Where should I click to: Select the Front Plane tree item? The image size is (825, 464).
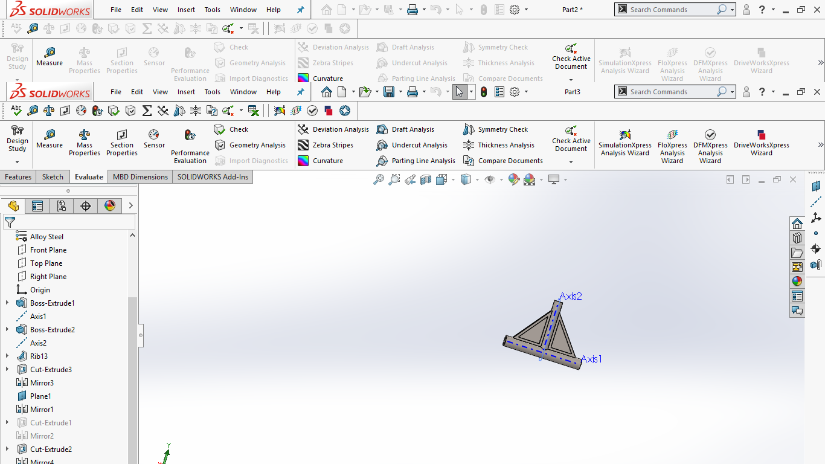(48, 250)
